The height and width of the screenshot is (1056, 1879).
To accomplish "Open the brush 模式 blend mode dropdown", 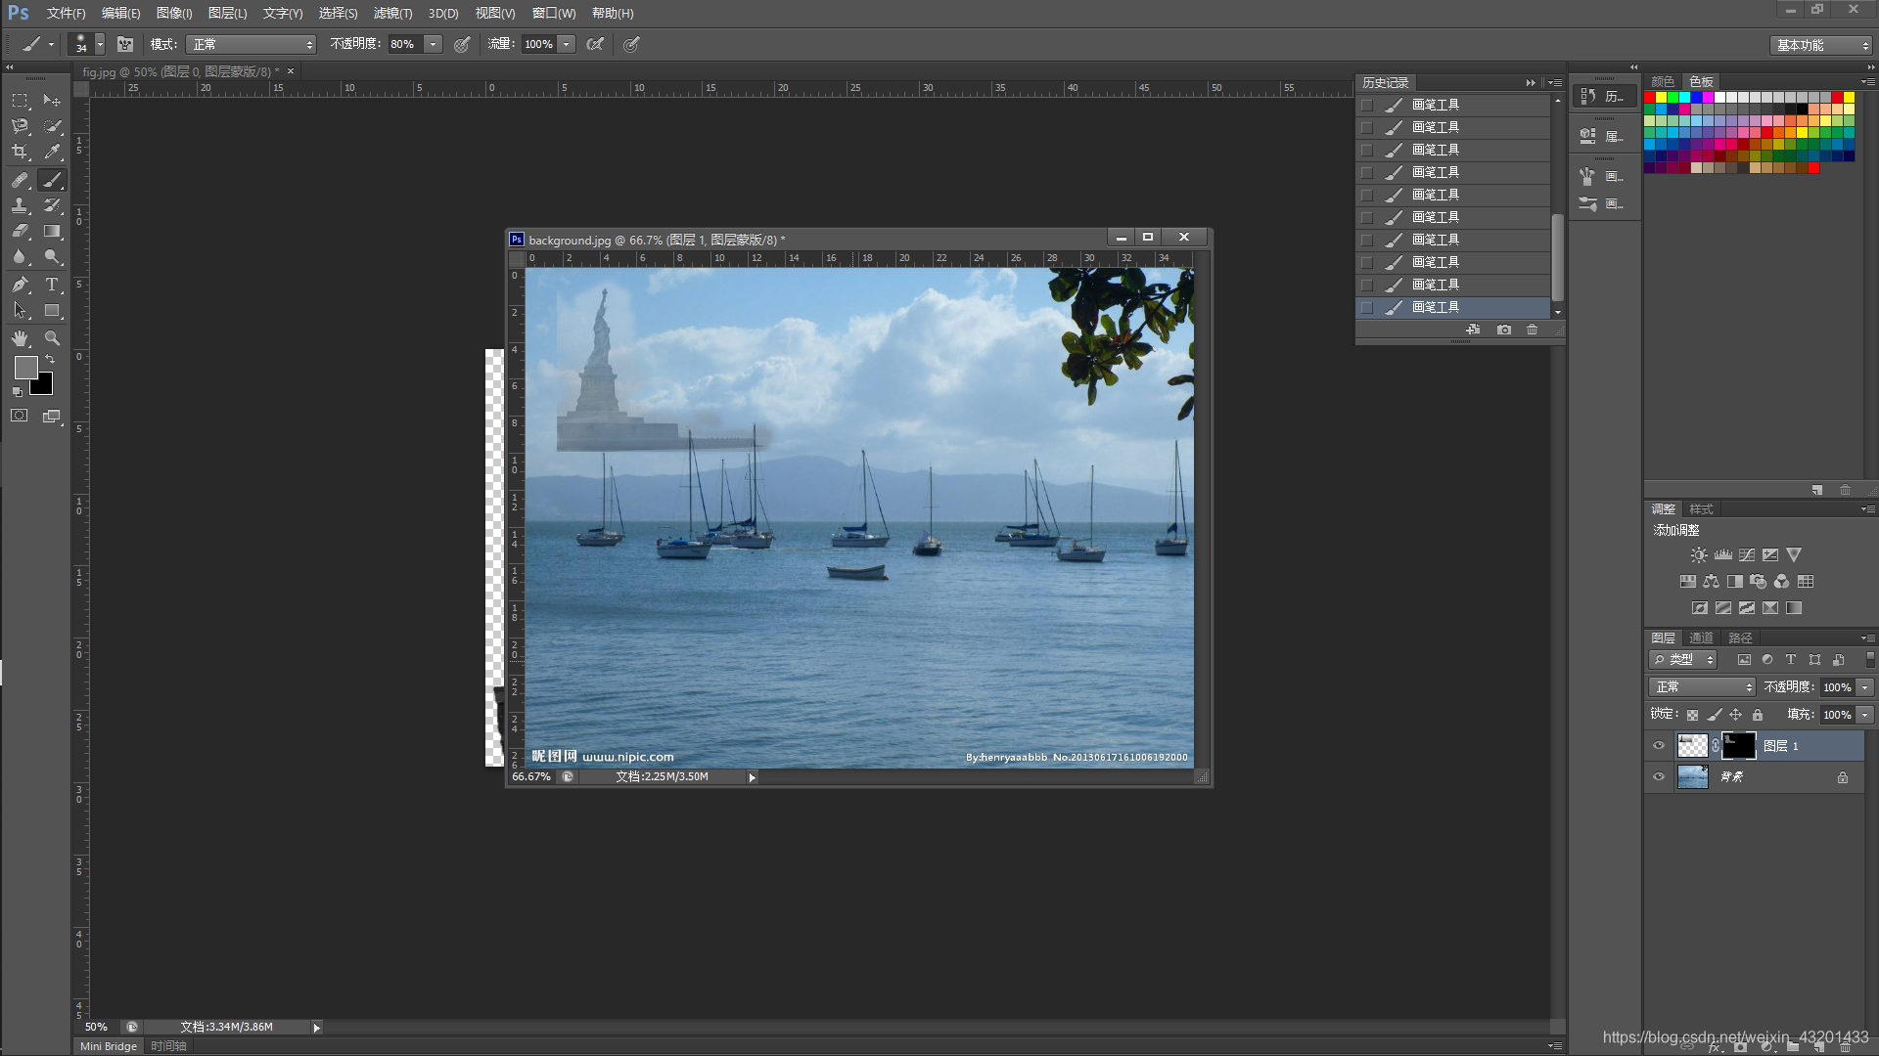I will [x=252, y=44].
